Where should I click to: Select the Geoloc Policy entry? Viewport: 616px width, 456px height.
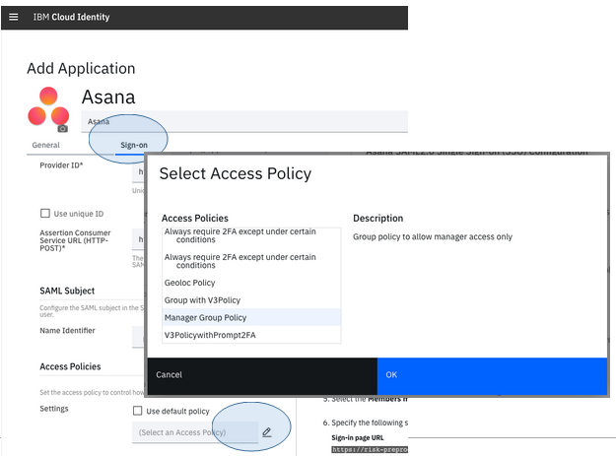click(251, 283)
